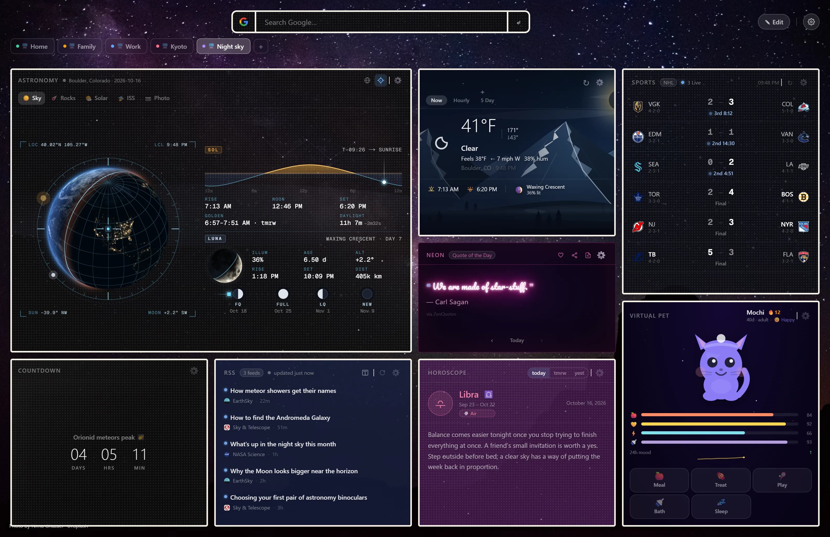Favorite the quote with the heart icon
Viewport: 830px width, 537px height.
tap(561, 255)
